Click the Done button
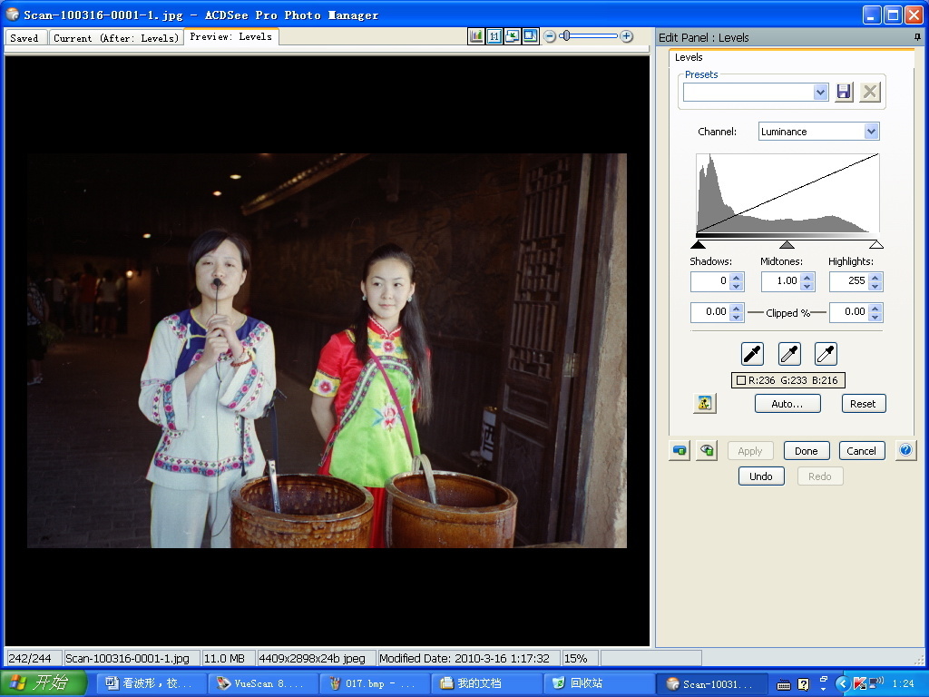The image size is (929, 697). (x=806, y=451)
